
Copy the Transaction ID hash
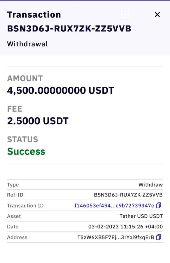tap(159, 205)
